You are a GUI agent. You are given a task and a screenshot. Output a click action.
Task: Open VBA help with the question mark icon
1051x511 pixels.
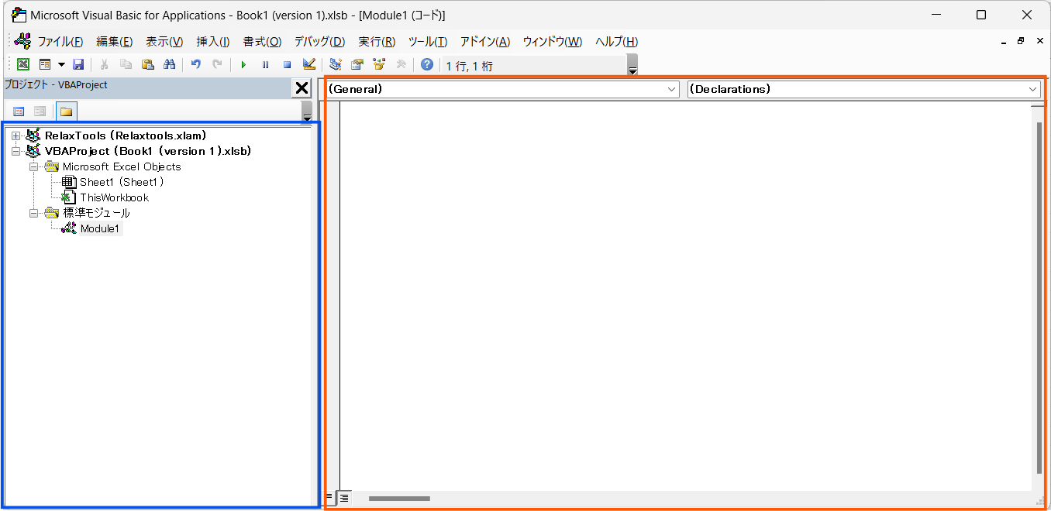[426, 65]
